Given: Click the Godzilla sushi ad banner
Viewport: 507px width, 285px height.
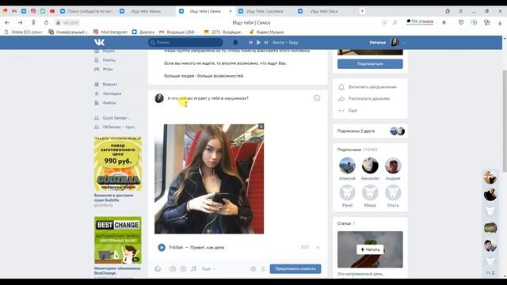Looking at the screenshot, I should [x=118, y=164].
